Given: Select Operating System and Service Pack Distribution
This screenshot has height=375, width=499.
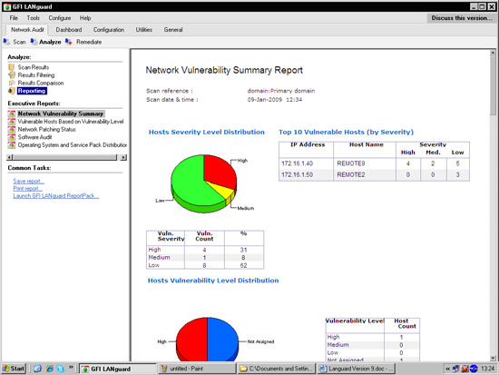Looking at the screenshot, I should pyautogui.click(x=72, y=145).
